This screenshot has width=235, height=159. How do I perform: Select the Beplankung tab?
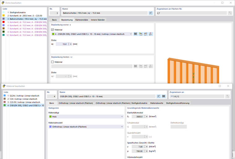tap(67, 20)
